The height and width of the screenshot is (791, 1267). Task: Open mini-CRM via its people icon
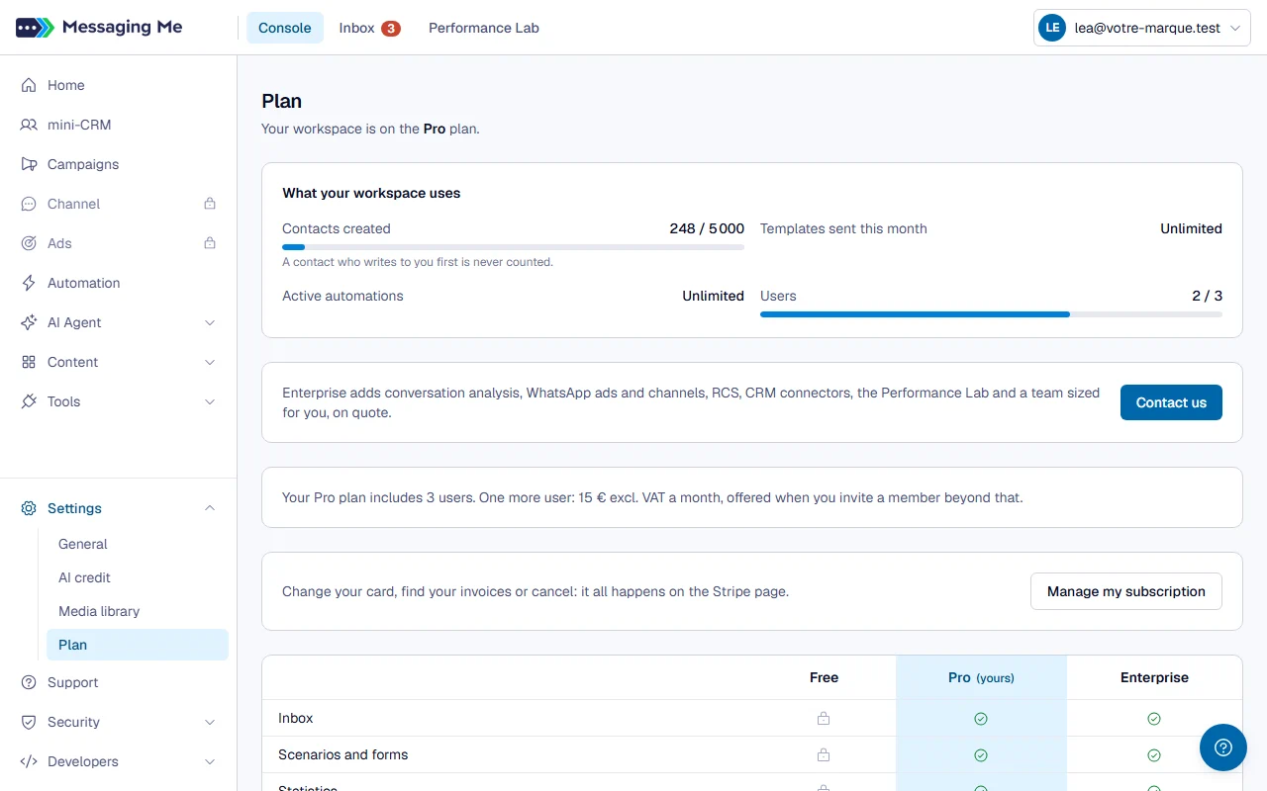(29, 125)
